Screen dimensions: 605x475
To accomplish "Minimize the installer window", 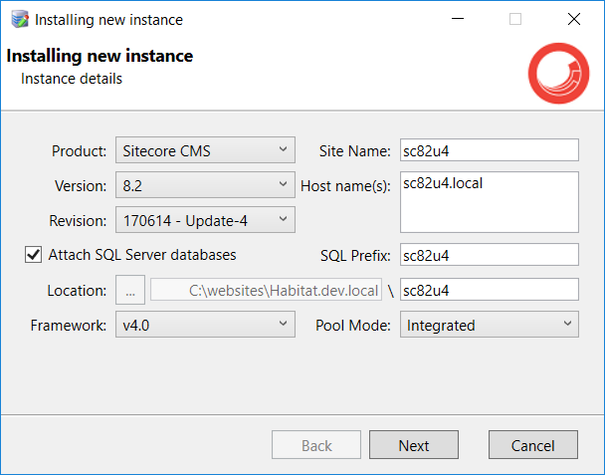I will point(458,19).
